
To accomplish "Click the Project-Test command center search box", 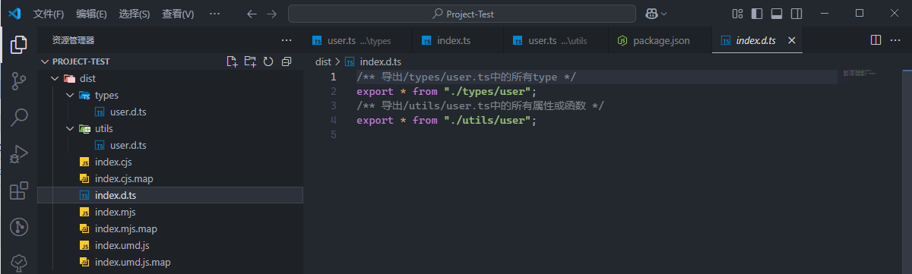I will pyautogui.click(x=462, y=14).
